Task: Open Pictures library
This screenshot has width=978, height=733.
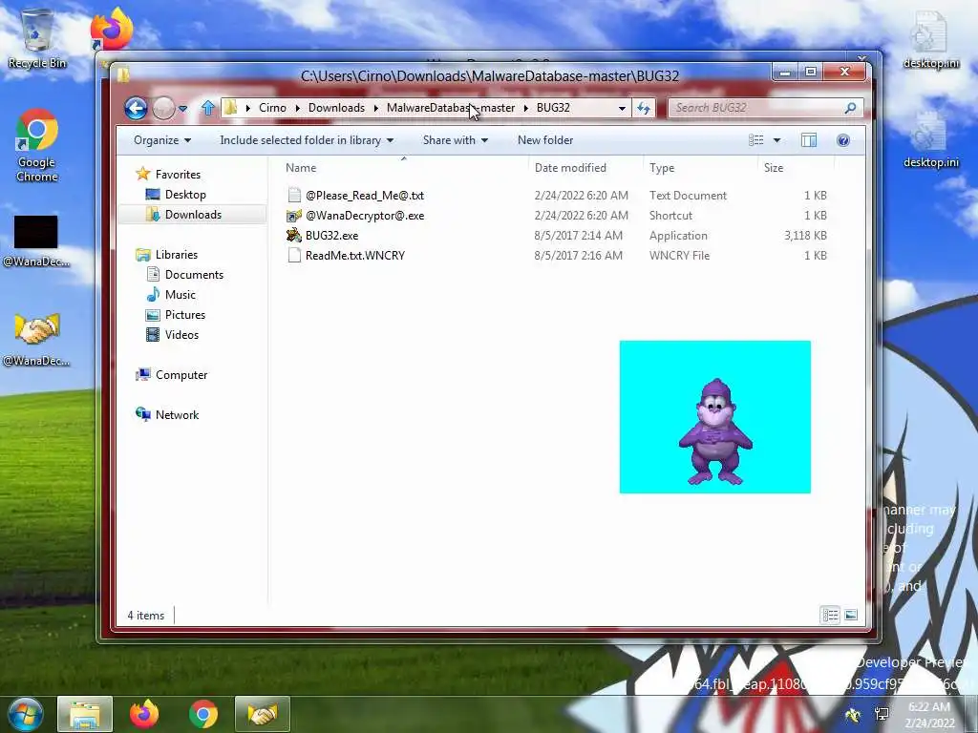Action: [x=185, y=315]
